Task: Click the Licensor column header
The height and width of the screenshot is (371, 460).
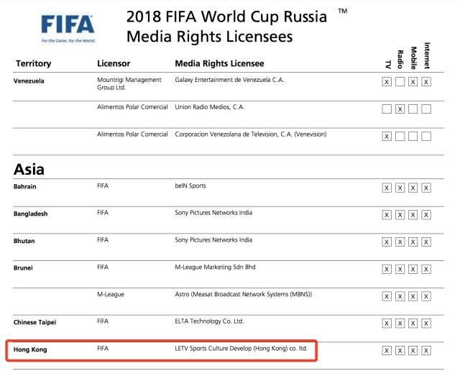Action: tap(114, 64)
